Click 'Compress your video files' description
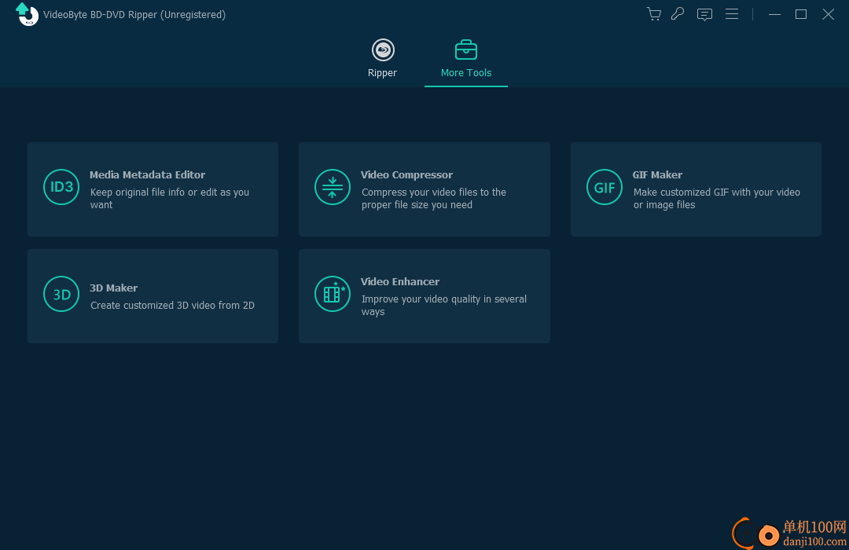Screen dimensions: 849x550 tap(434, 198)
